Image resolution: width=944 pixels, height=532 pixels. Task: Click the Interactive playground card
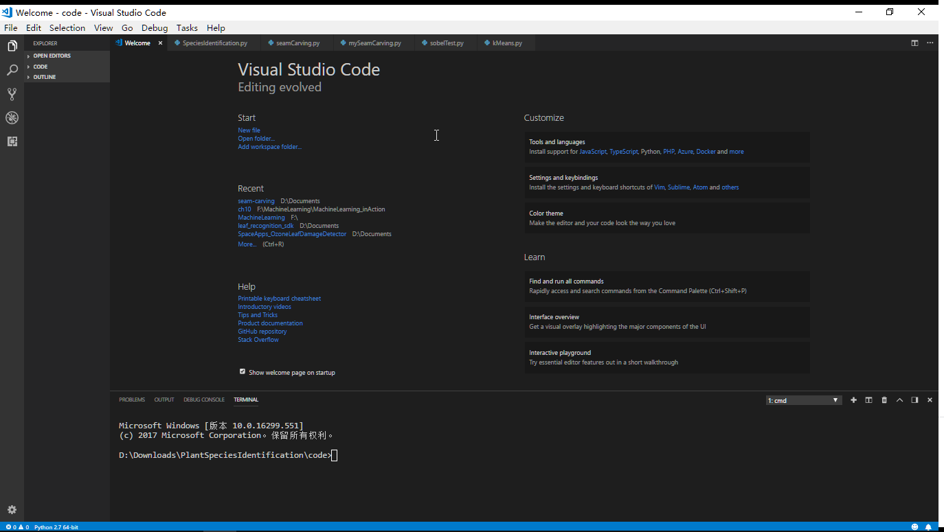click(x=667, y=358)
